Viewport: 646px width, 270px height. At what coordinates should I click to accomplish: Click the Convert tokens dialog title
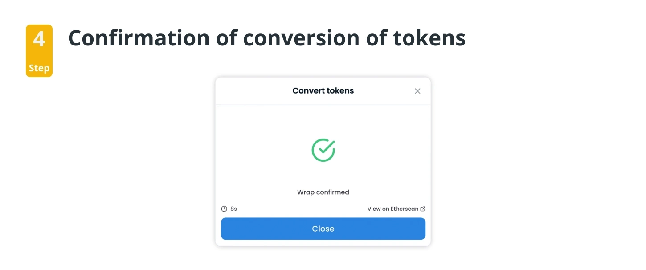[x=323, y=90]
